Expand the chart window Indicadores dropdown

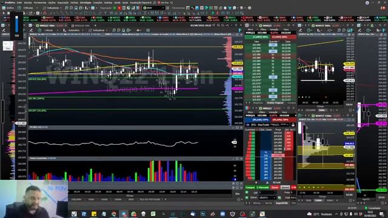(98, 30)
